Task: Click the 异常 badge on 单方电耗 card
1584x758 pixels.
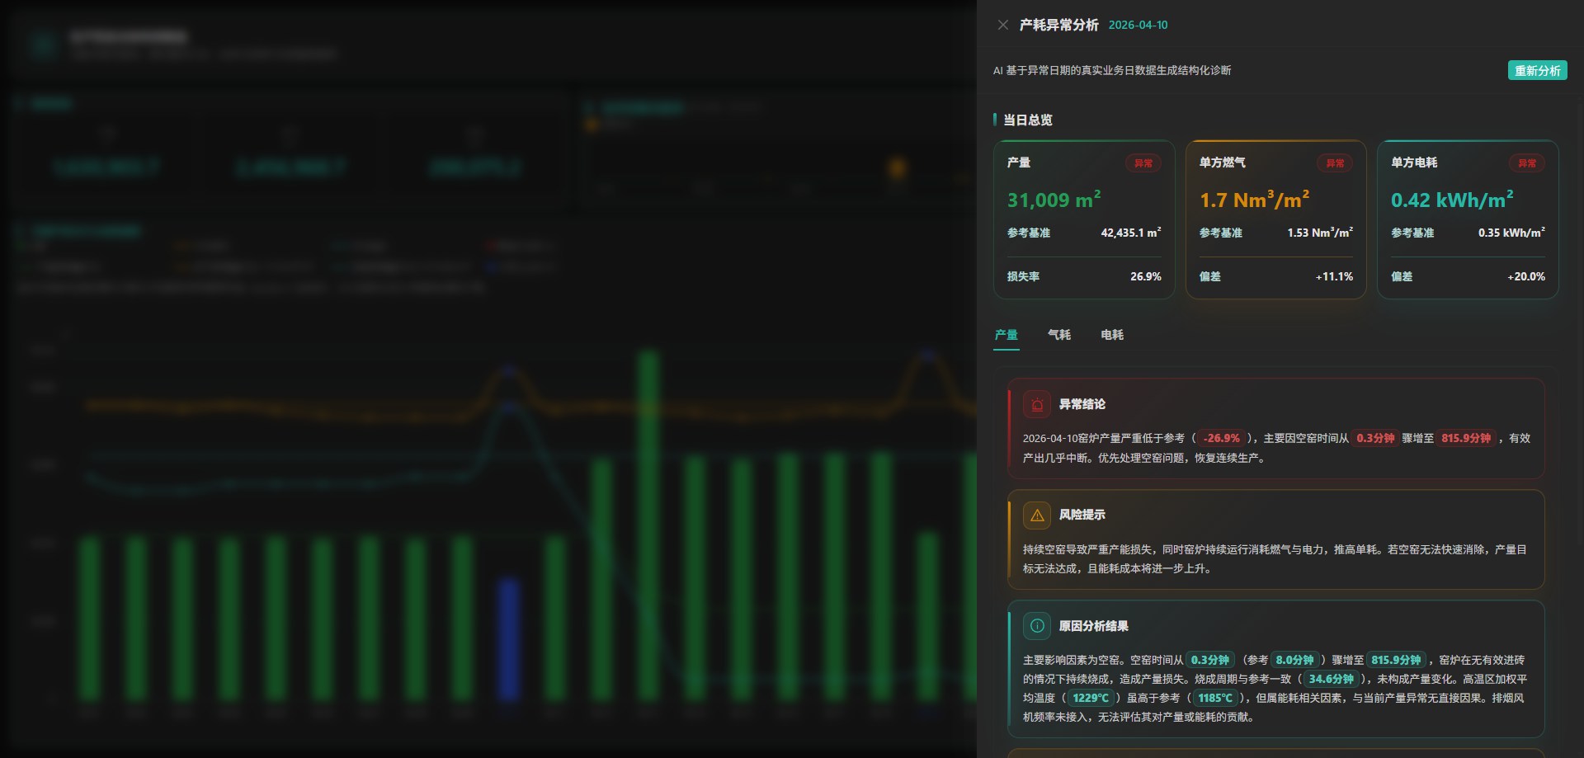Action: (1528, 163)
